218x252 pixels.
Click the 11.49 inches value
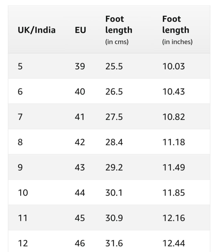[174, 167]
